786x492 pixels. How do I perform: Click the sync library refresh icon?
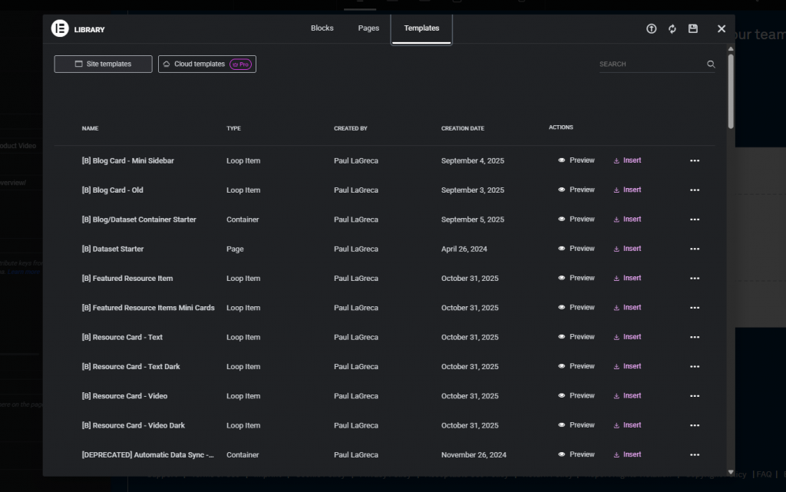point(672,29)
